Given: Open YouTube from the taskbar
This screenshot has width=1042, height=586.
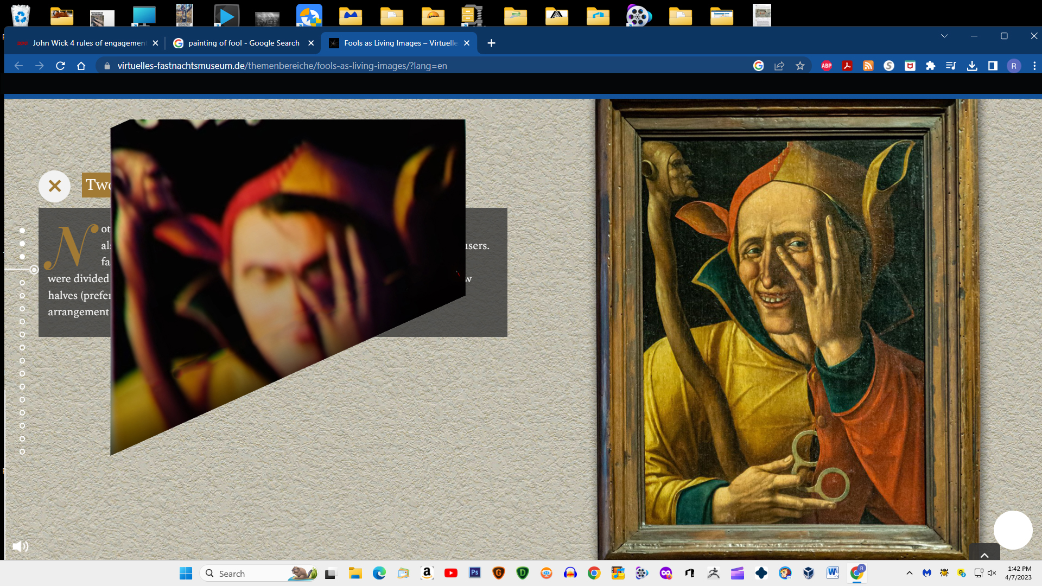Looking at the screenshot, I should tap(451, 574).
